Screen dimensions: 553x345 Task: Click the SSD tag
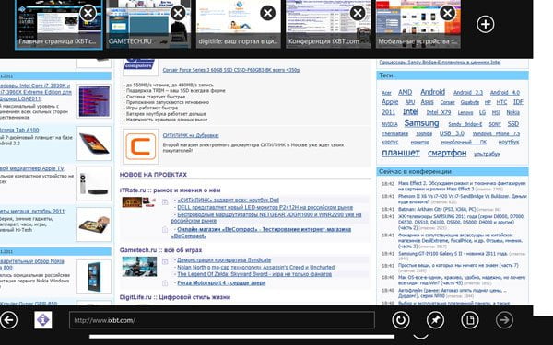(512, 124)
